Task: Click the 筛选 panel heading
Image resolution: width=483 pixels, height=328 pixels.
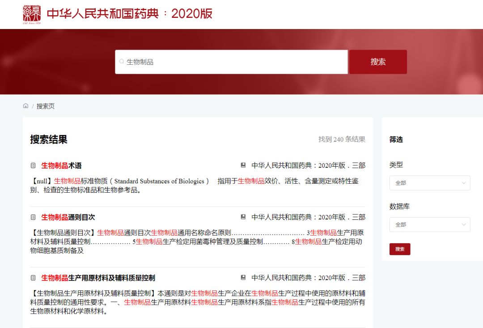Action: tap(396, 139)
